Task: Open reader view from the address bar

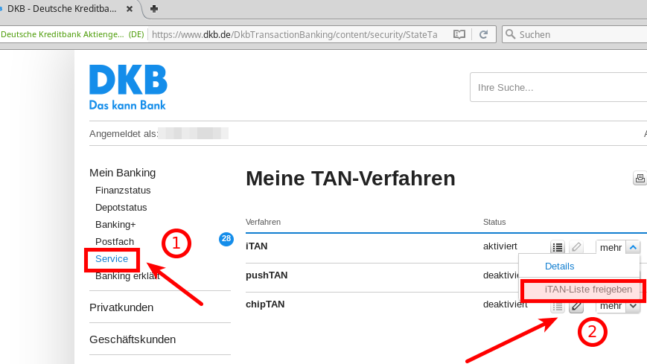Action: [x=459, y=34]
